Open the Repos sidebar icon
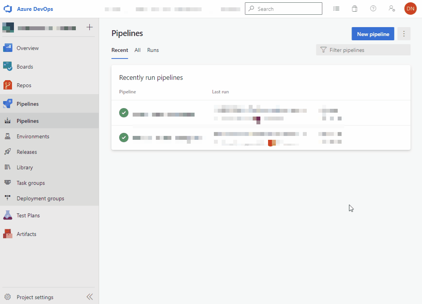The image size is (422, 304). pos(8,85)
